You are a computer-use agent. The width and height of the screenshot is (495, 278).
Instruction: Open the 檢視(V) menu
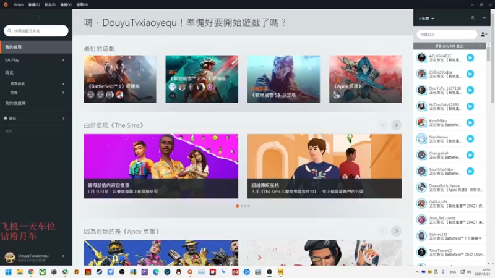point(66,4)
